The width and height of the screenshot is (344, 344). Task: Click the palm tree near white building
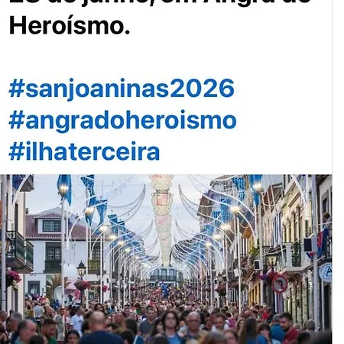(57, 284)
